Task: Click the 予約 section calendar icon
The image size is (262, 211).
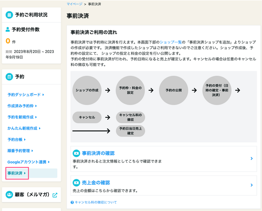Action: [x=9, y=77]
